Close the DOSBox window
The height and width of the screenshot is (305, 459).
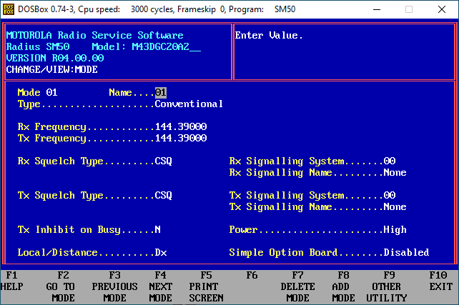(442, 9)
